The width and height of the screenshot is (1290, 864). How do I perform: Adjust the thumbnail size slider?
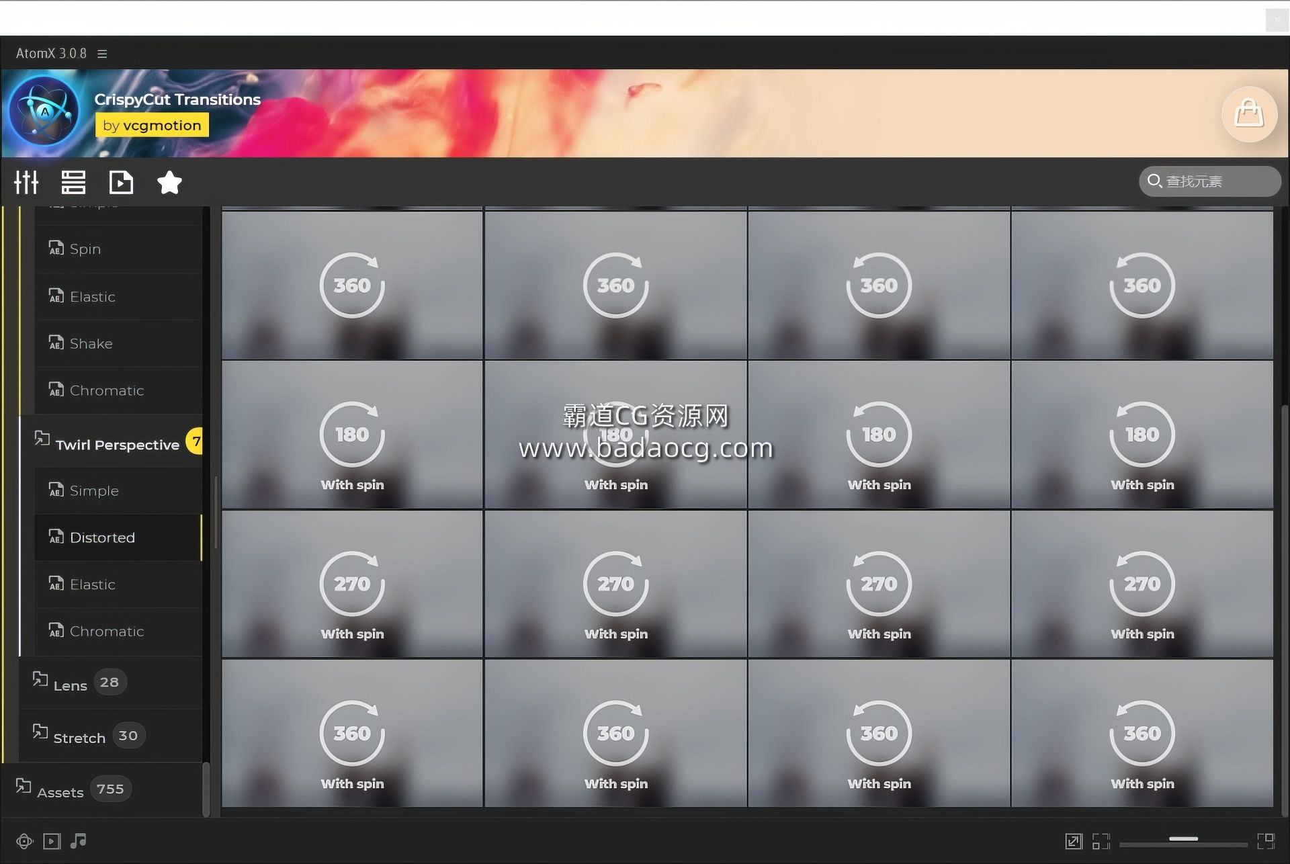[x=1183, y=840]
